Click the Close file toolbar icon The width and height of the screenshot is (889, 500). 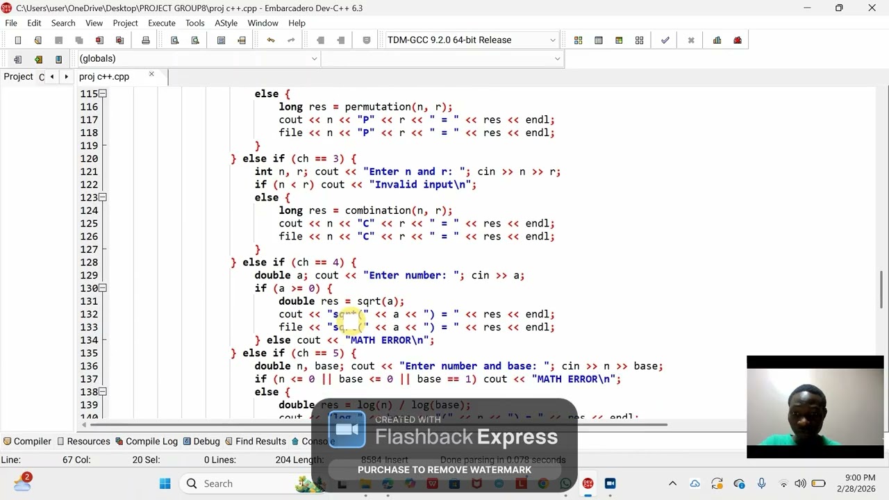99,40
